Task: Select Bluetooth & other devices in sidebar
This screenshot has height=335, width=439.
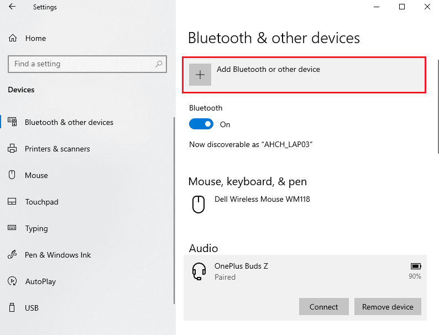Action: (x=87, y=122)
